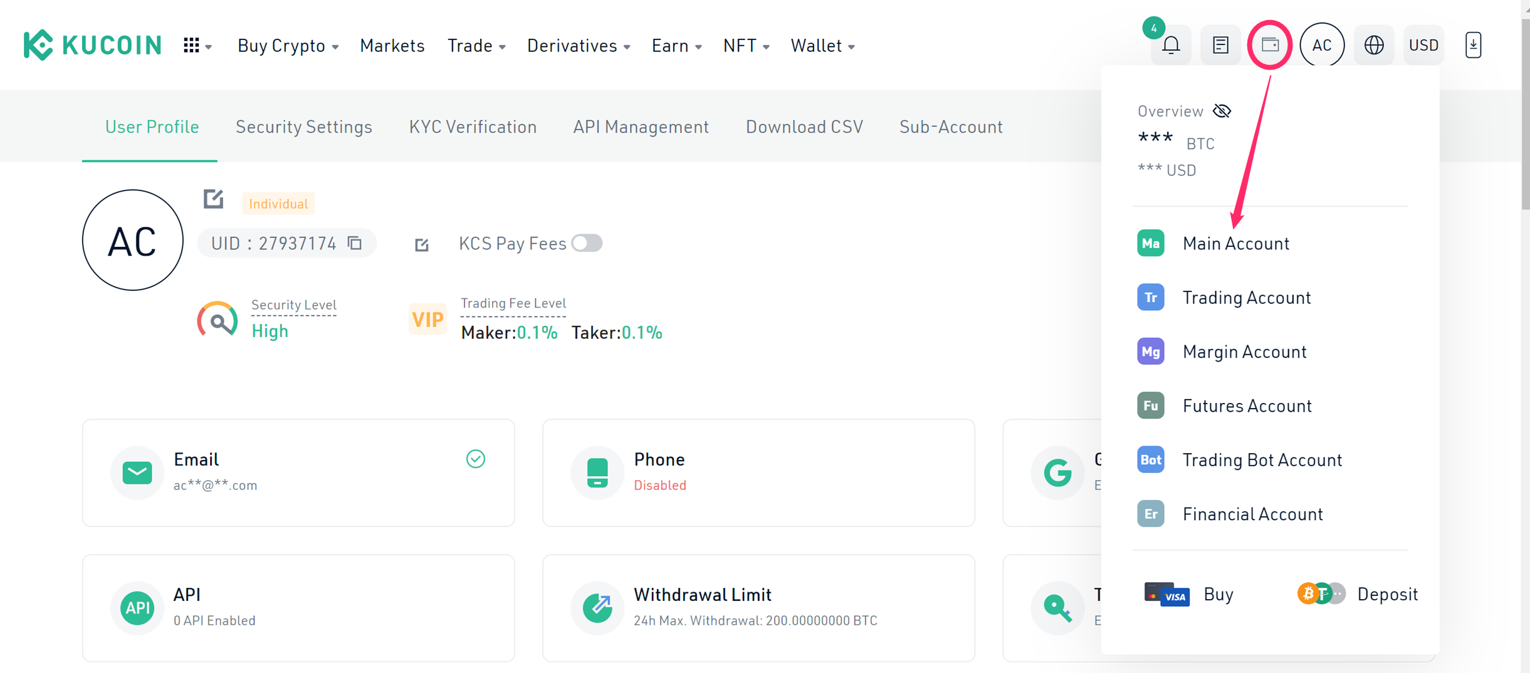Click the Security Level gauge icon
1530x673 pixels.
pyautogui.click(x=217, y=320)
